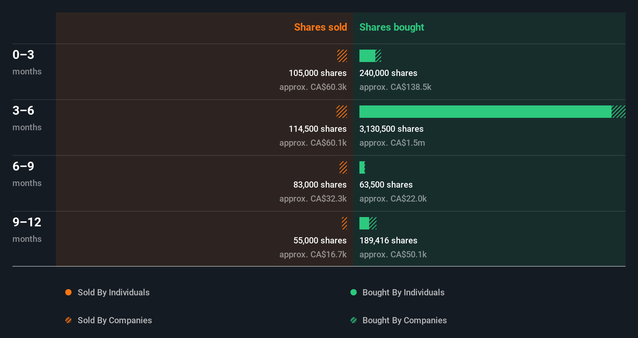Screen dimensions: 638x338
Task: Click the approx. CA$16.7k amount
Action: 313,255
